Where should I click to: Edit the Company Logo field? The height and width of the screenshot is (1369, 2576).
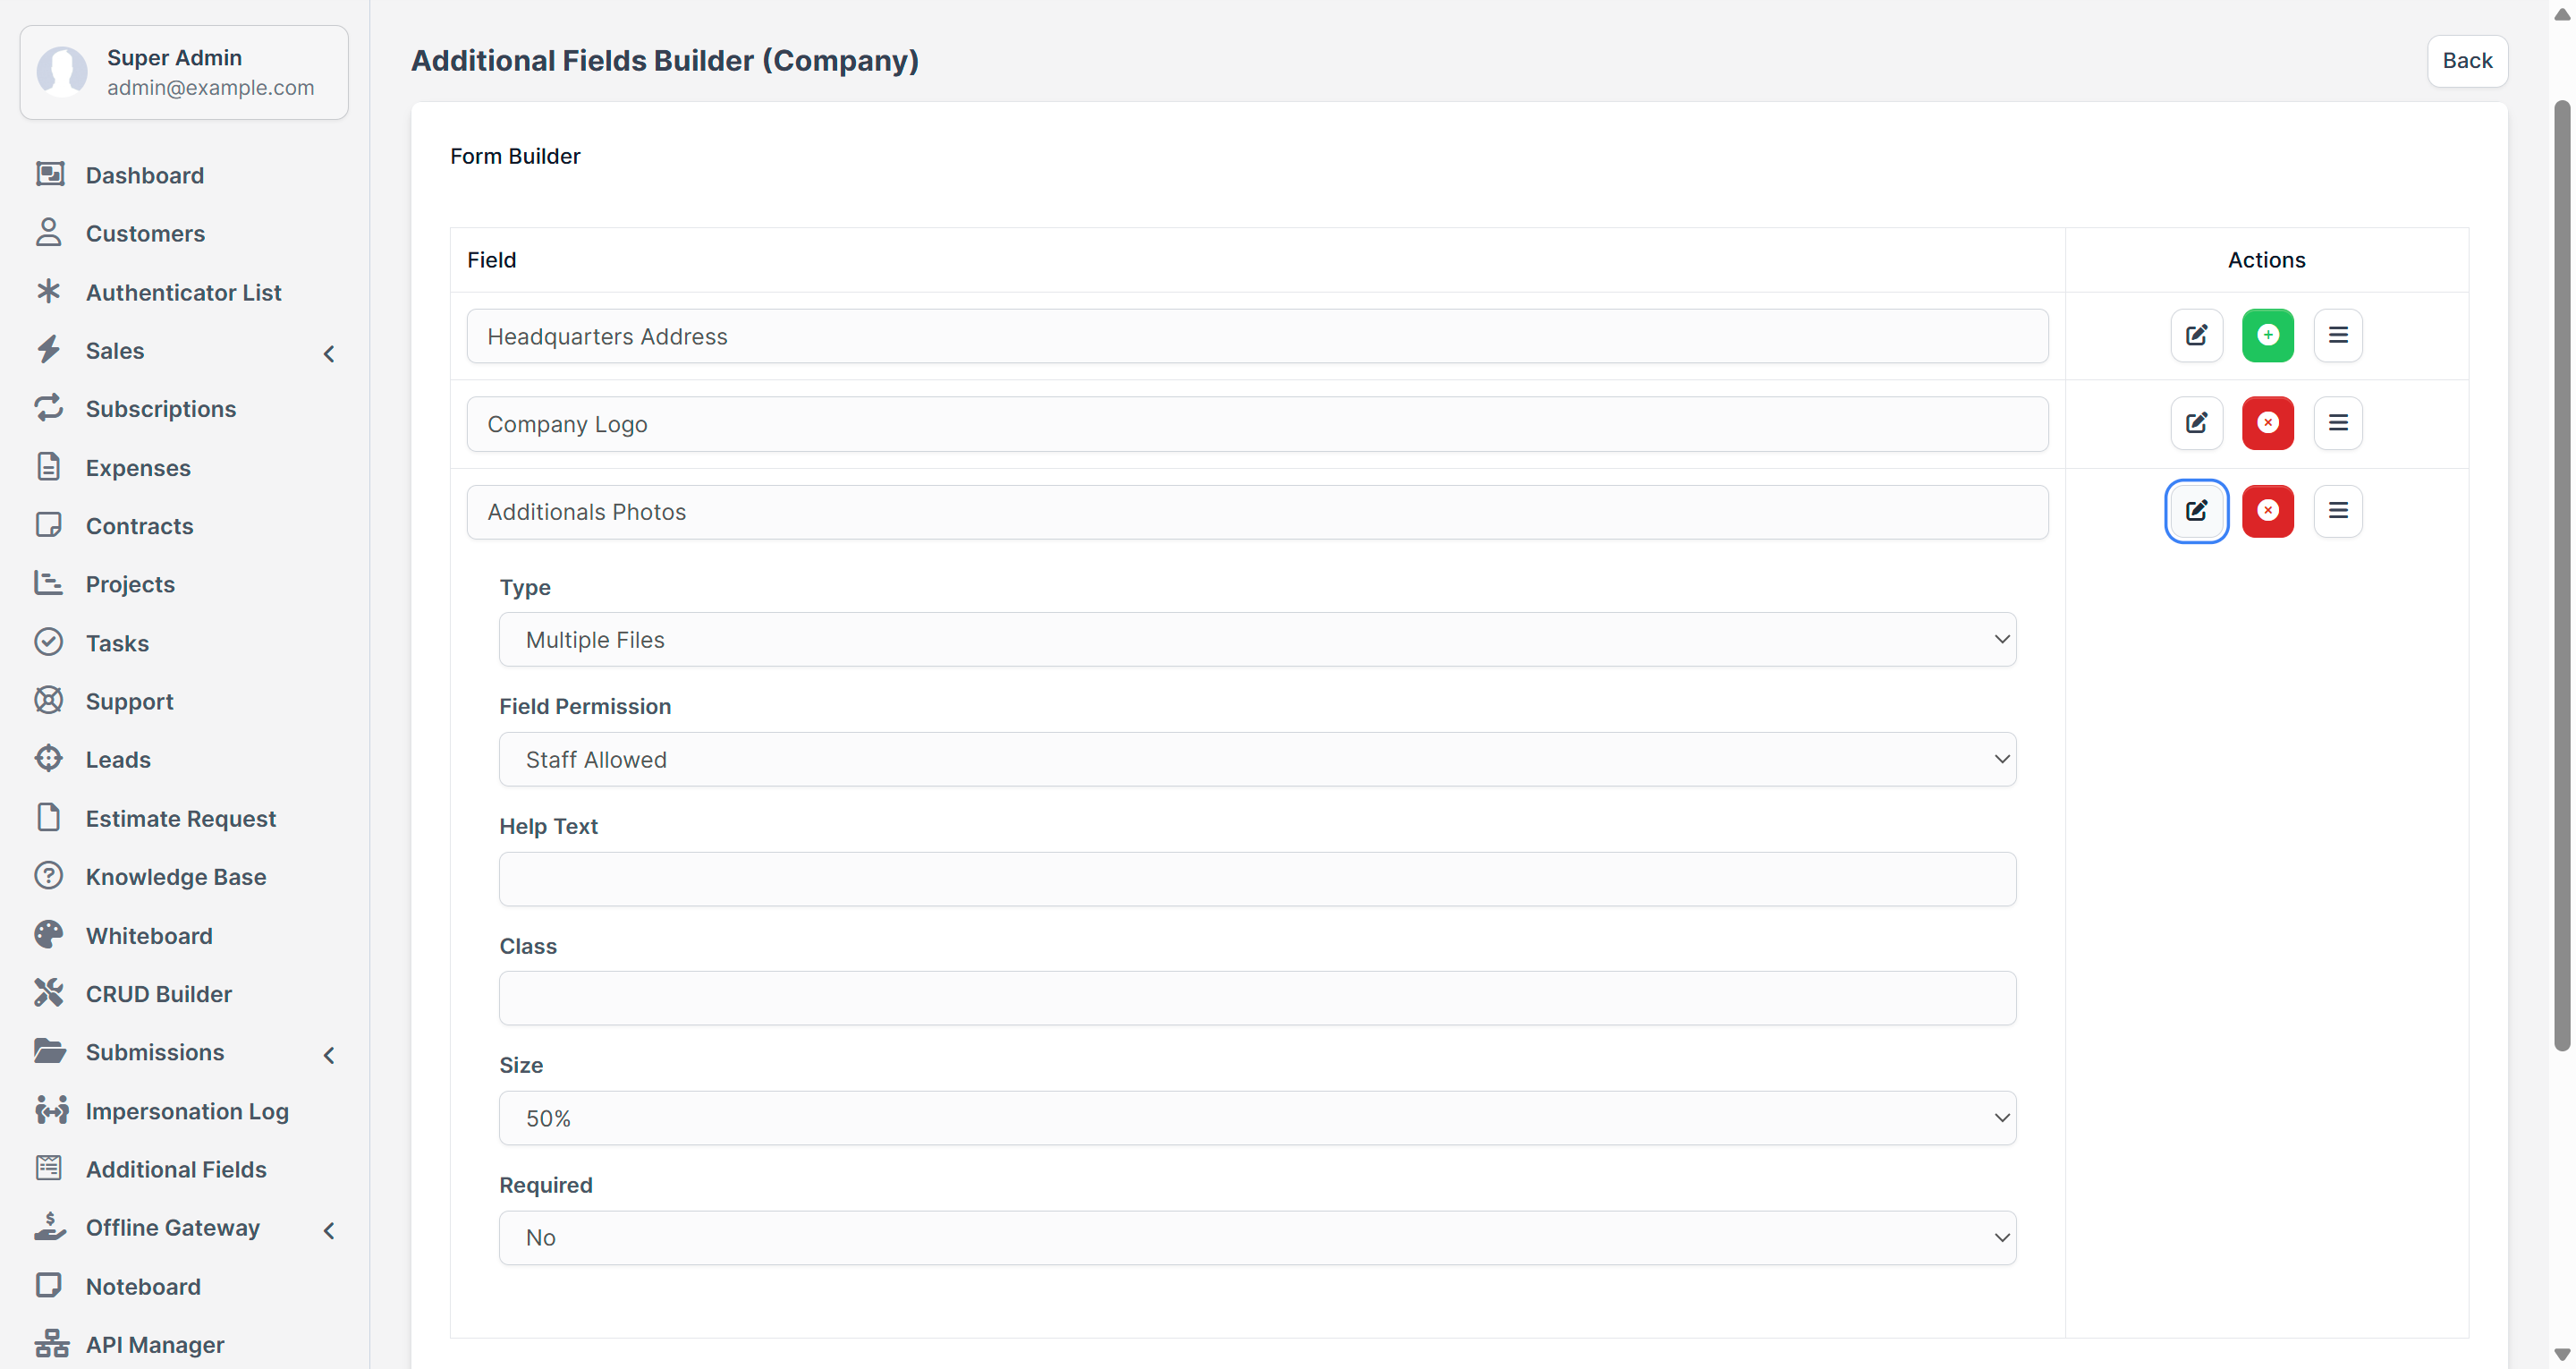tap(2196, 423)
